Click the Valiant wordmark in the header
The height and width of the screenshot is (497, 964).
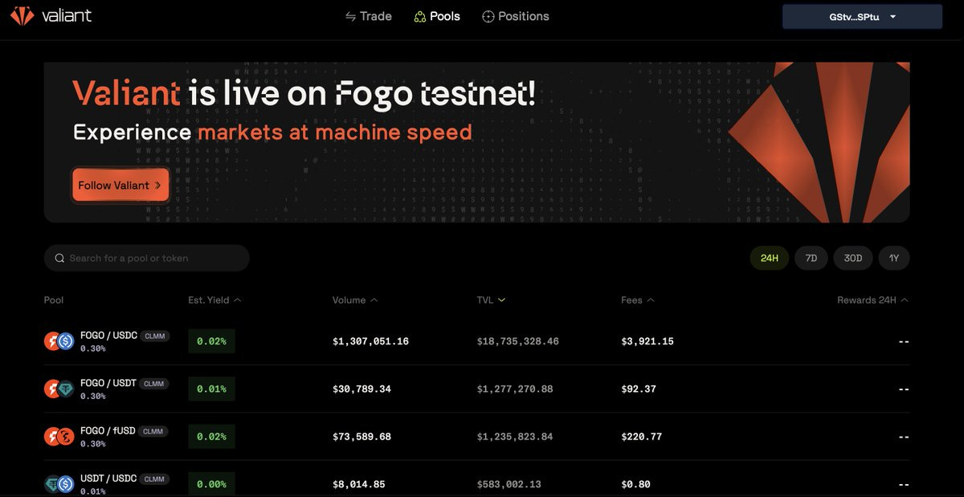66,16
